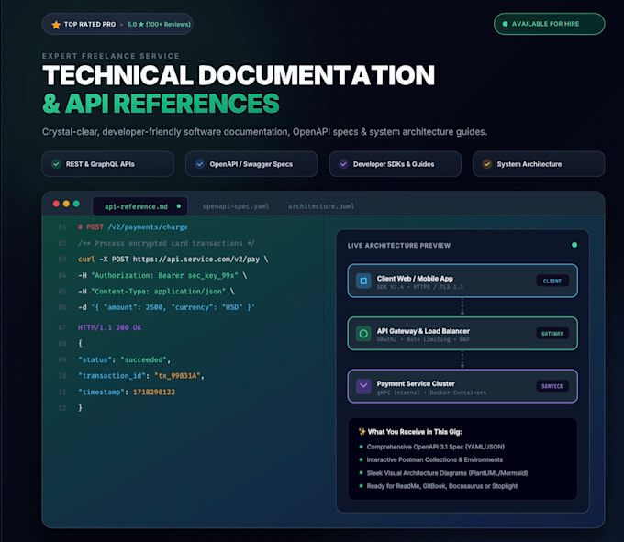Open the API Gateway & Load Balancer card

[462, 334]
